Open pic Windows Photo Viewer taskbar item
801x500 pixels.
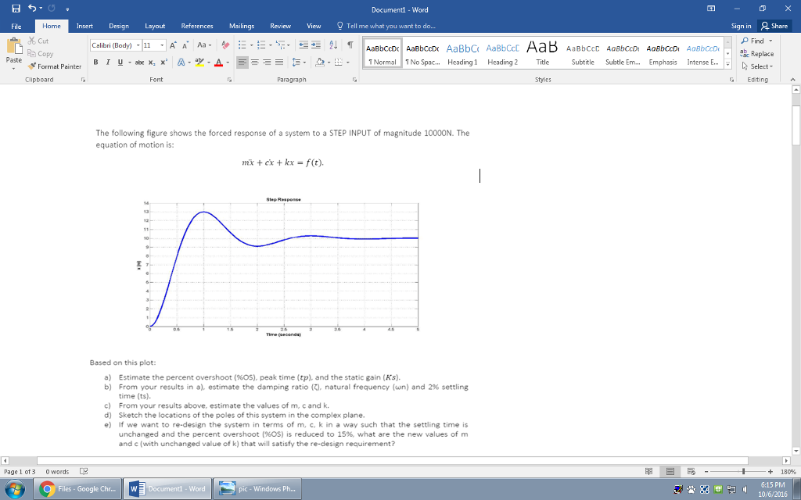tap(257, 489)
